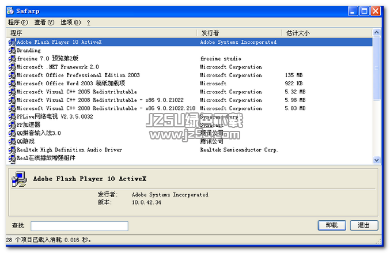
Task: Click the icon beside freeime 7.0 entry
Action: pos(12,59)
